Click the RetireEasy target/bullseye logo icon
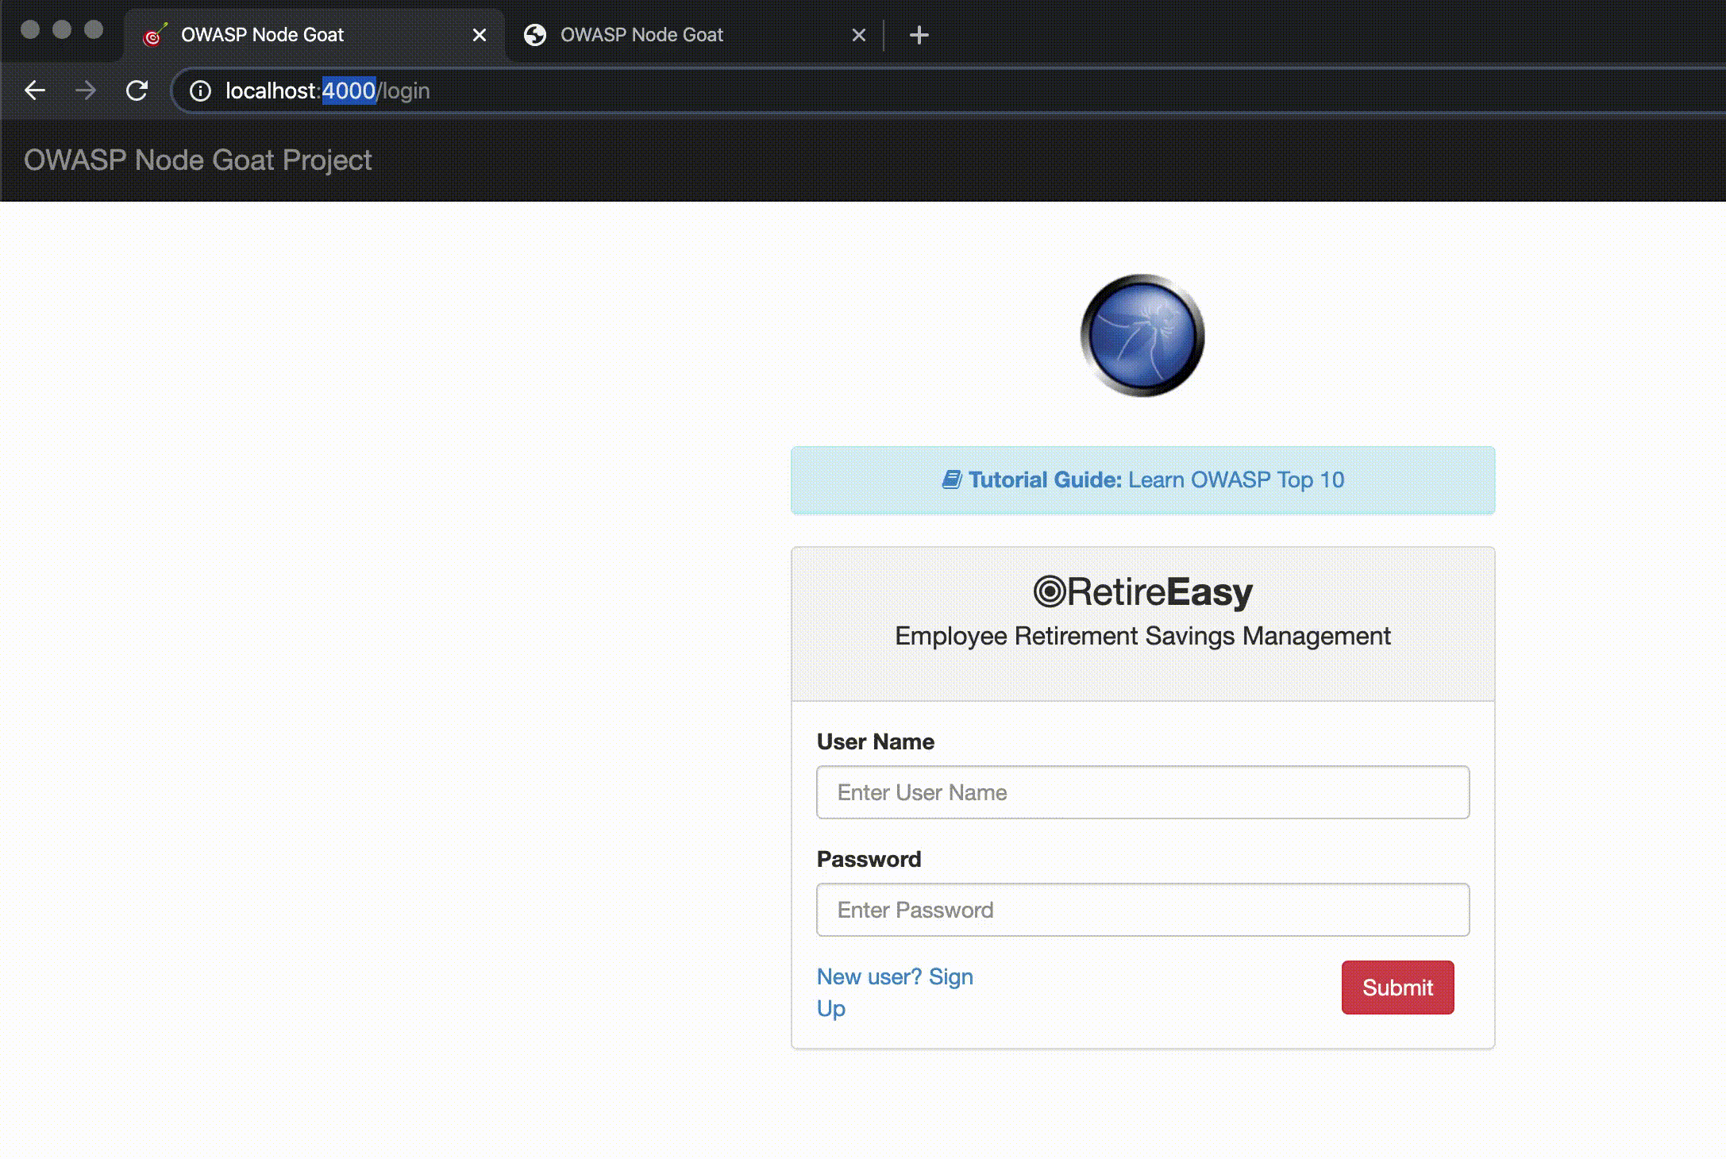1726x1159 pixels. [x=1048, y=591]
